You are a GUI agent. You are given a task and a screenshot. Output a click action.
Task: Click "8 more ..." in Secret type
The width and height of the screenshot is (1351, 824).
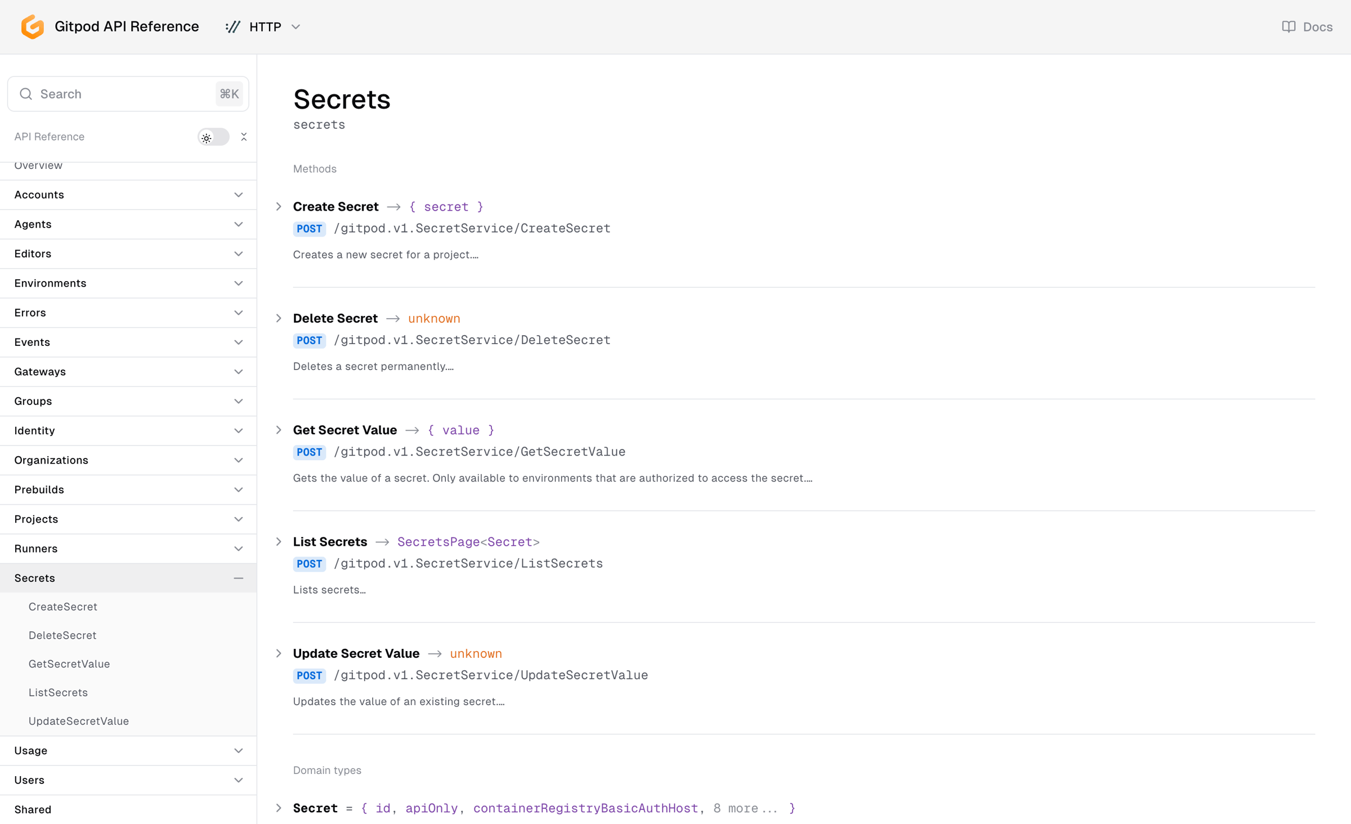pos(745,808)
